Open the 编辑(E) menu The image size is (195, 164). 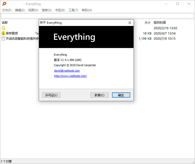click(20, 10)
